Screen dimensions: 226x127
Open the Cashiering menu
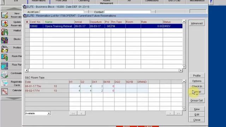(84, 1)
